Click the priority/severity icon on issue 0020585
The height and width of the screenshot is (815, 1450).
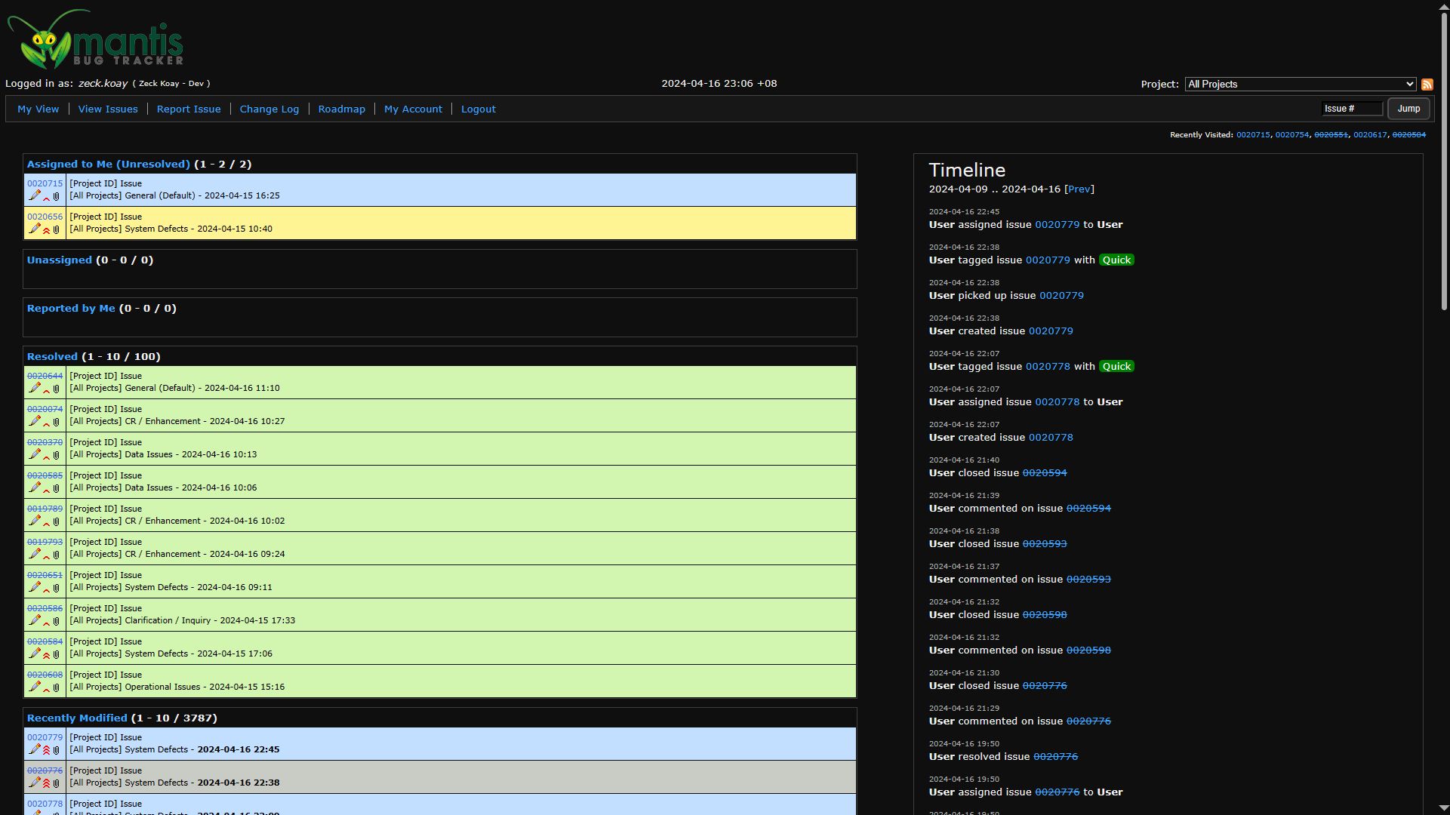[46, 487]
